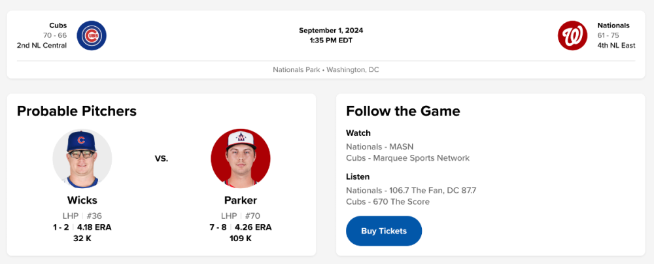The width and height of the screenshot is (654, 264).
Task: Select the Nationals team name
Action: [x=613, y=25]
